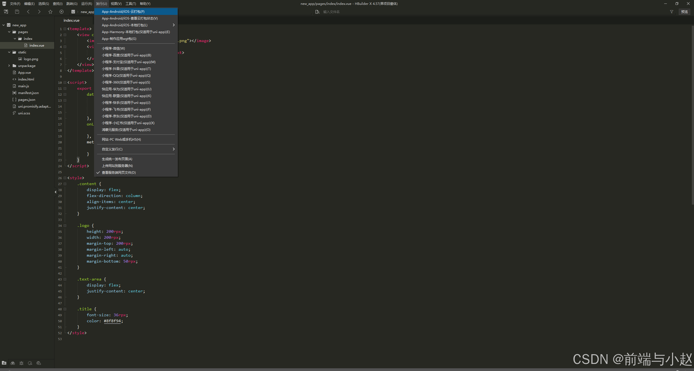Click the new file toolbar icon
This screenshot has height=371, width=694.
point(6,12)
